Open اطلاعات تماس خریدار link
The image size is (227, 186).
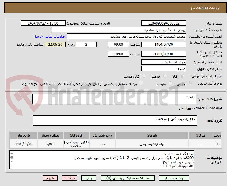(x=50, y=36)
